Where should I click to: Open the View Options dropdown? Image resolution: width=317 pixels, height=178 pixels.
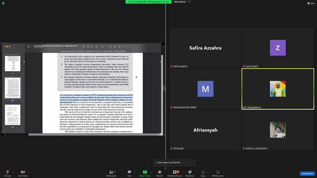click(x=182, y=2)
